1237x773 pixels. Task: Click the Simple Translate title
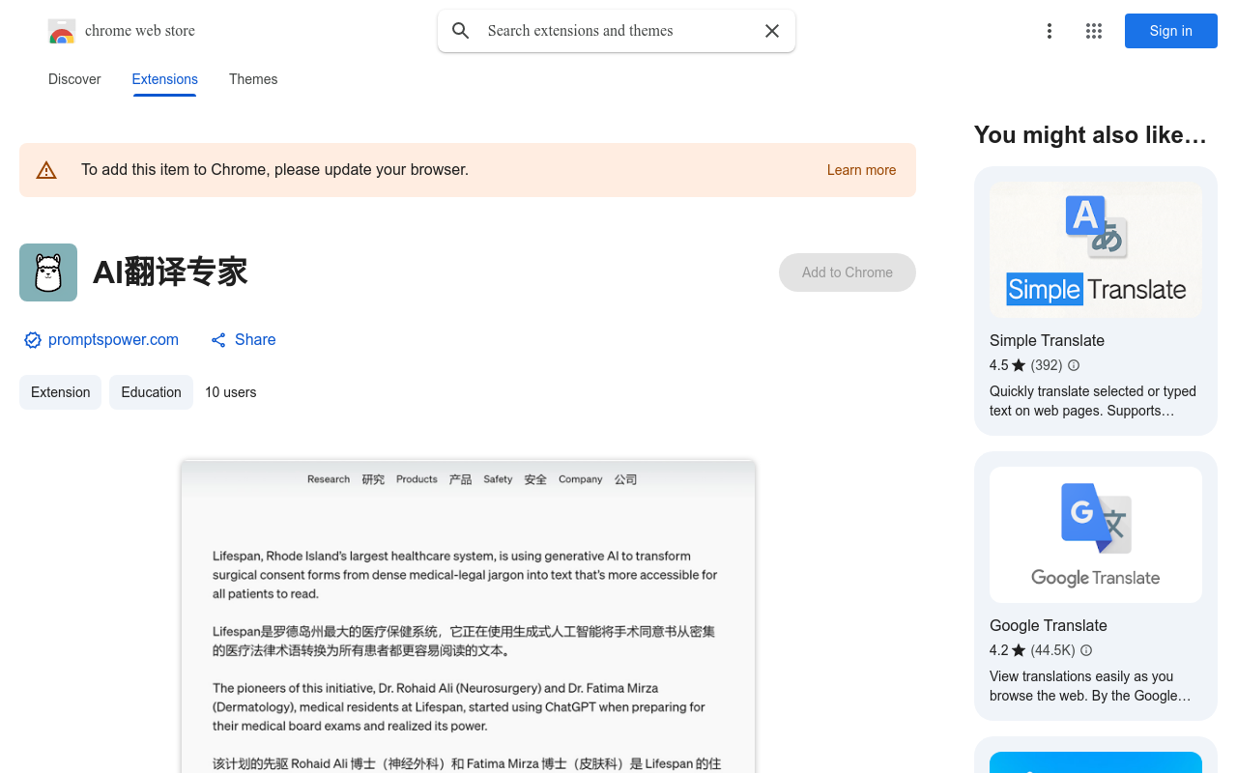pos(1047,340)
